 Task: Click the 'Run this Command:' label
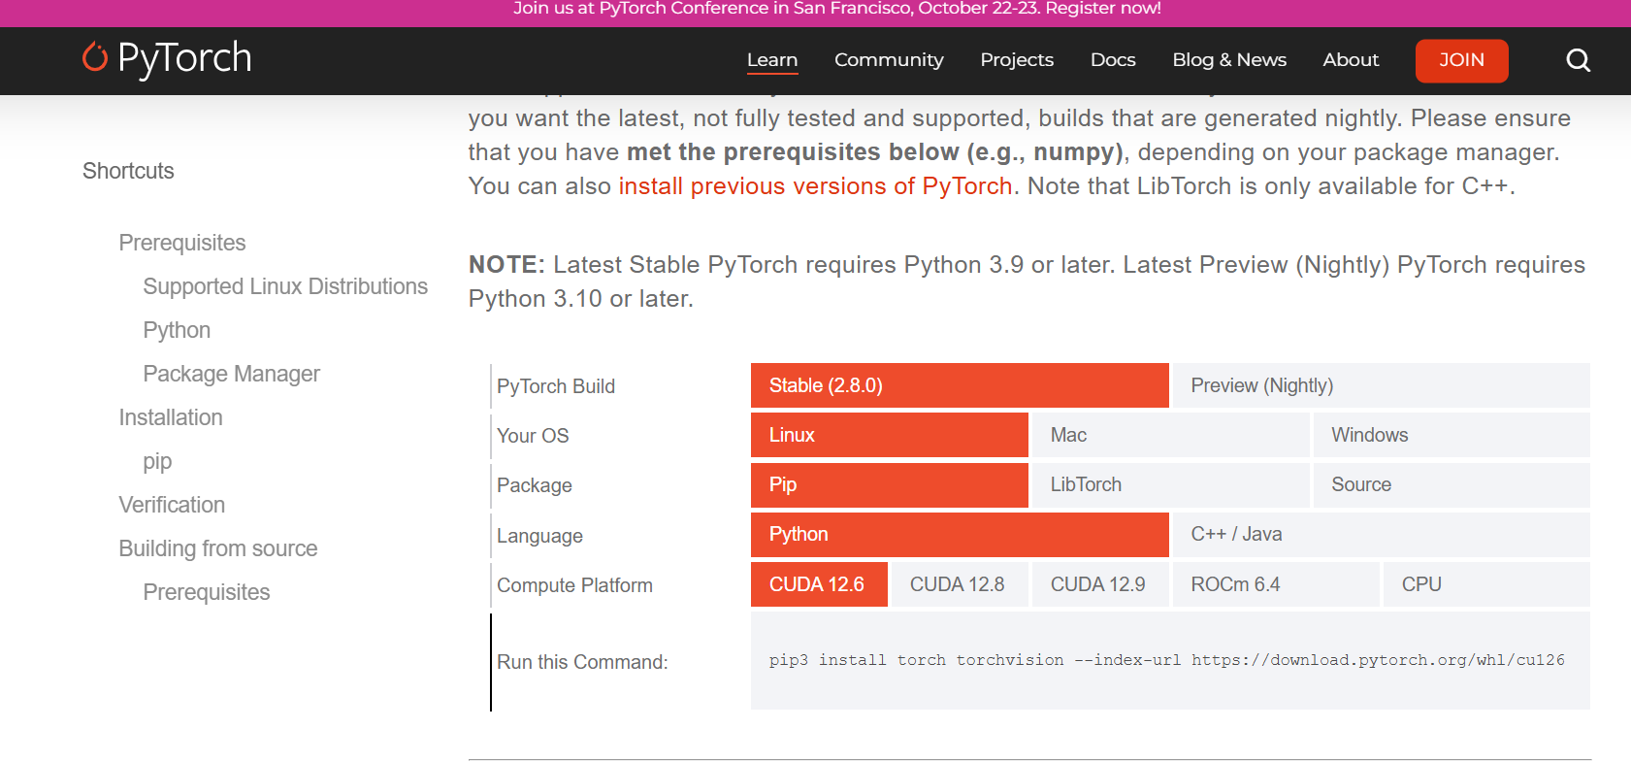582,662
